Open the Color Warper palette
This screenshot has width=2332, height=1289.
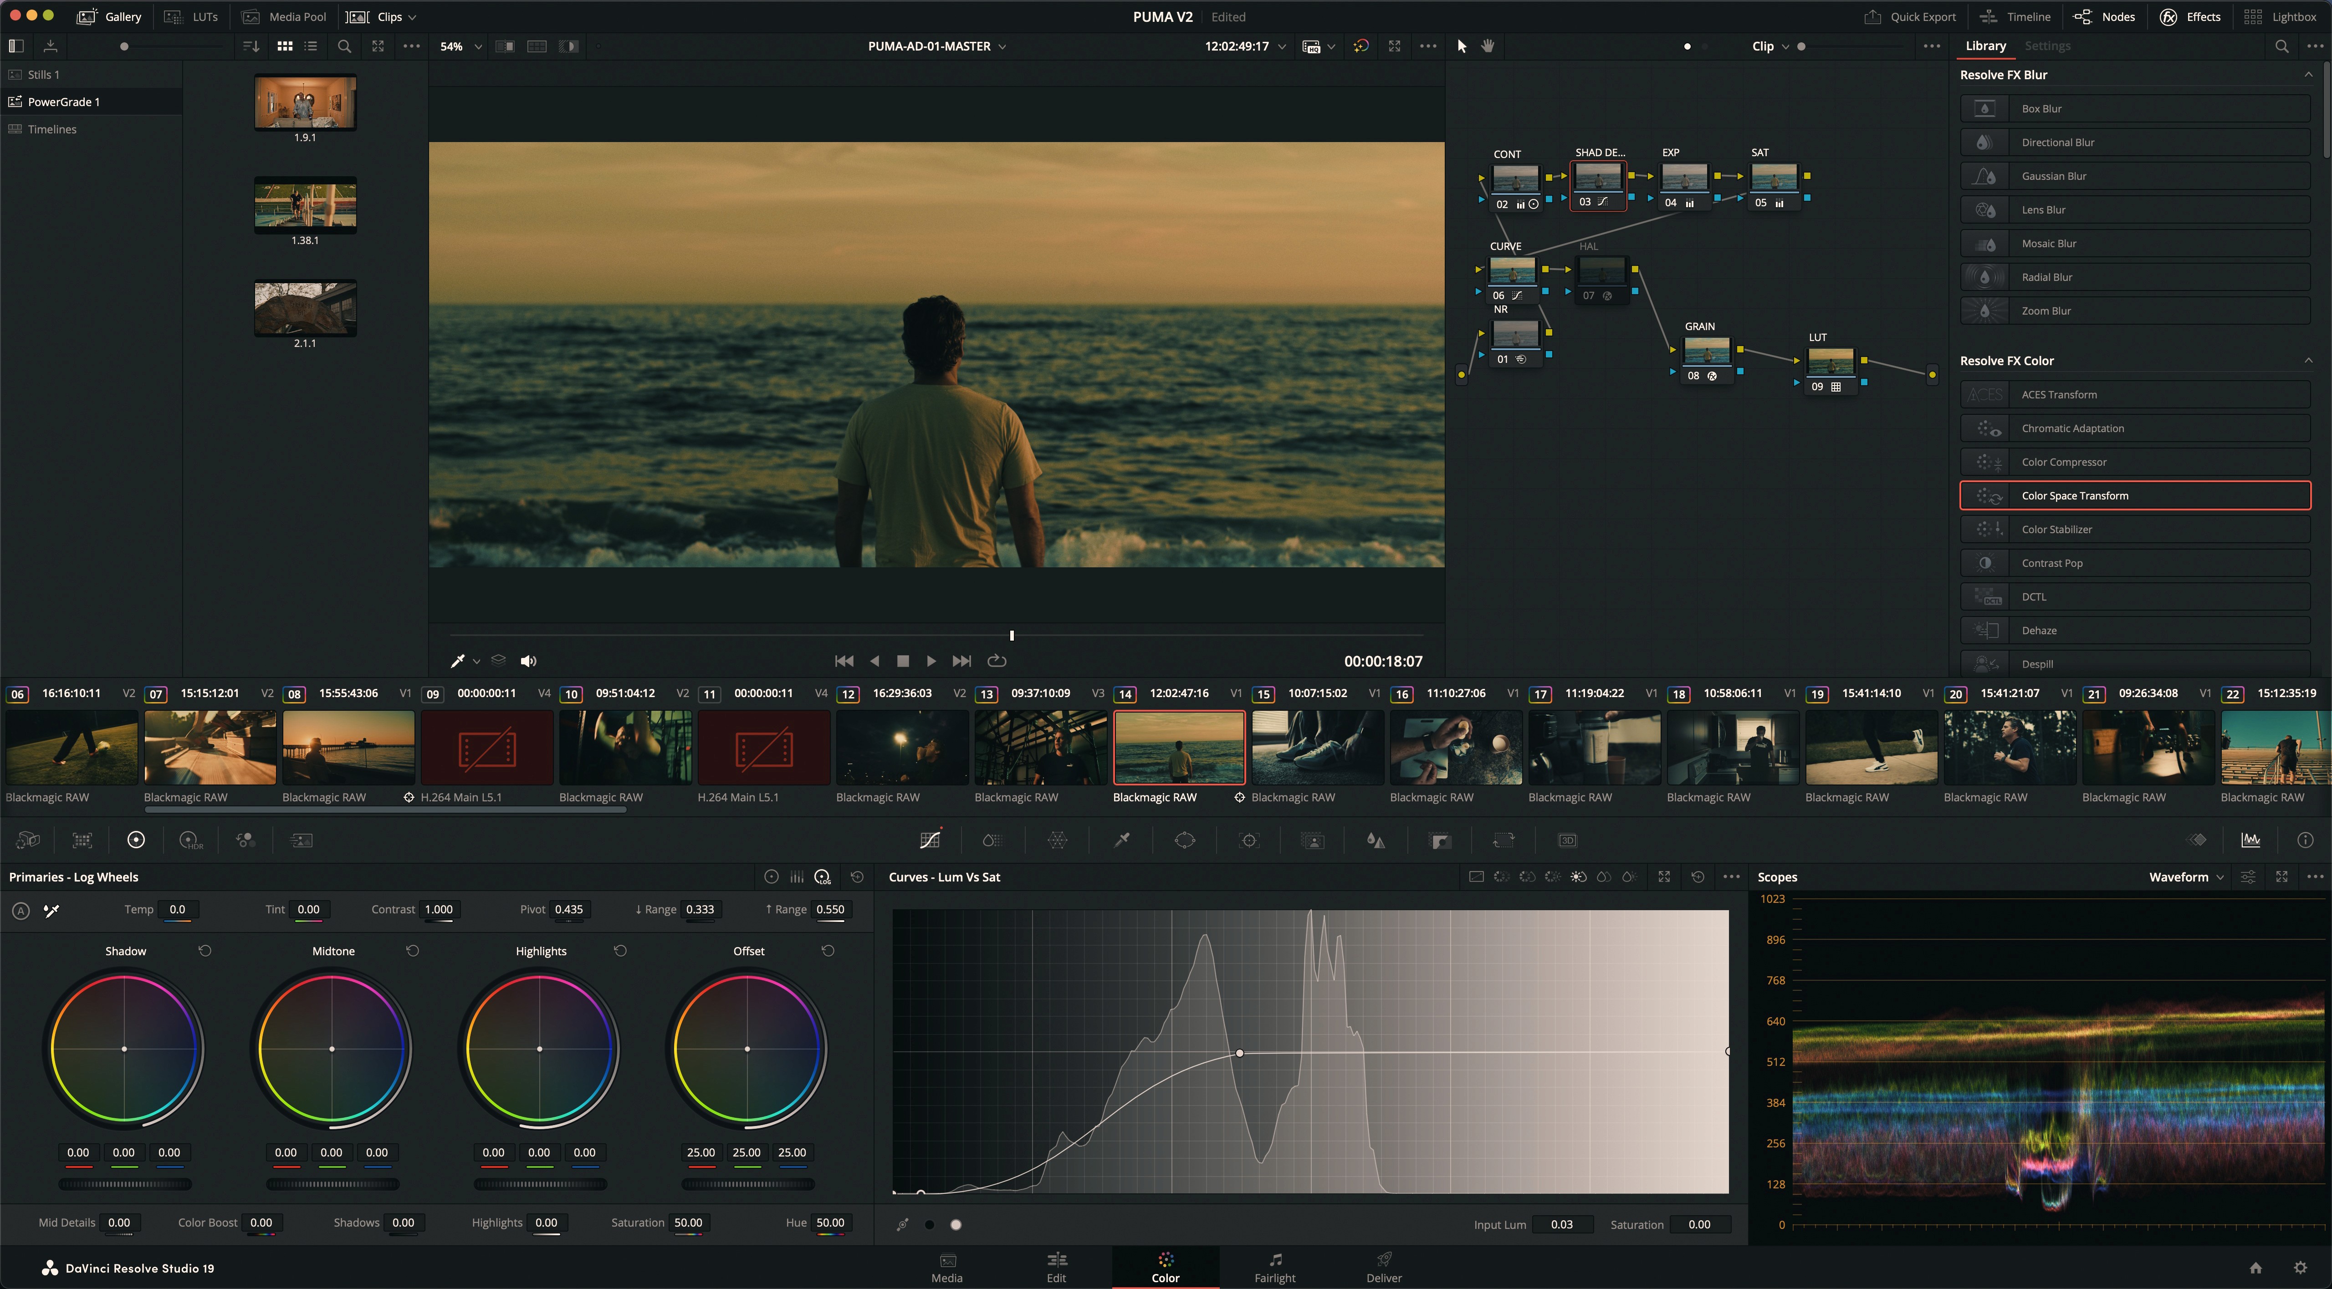click(x=1057, y=840)
